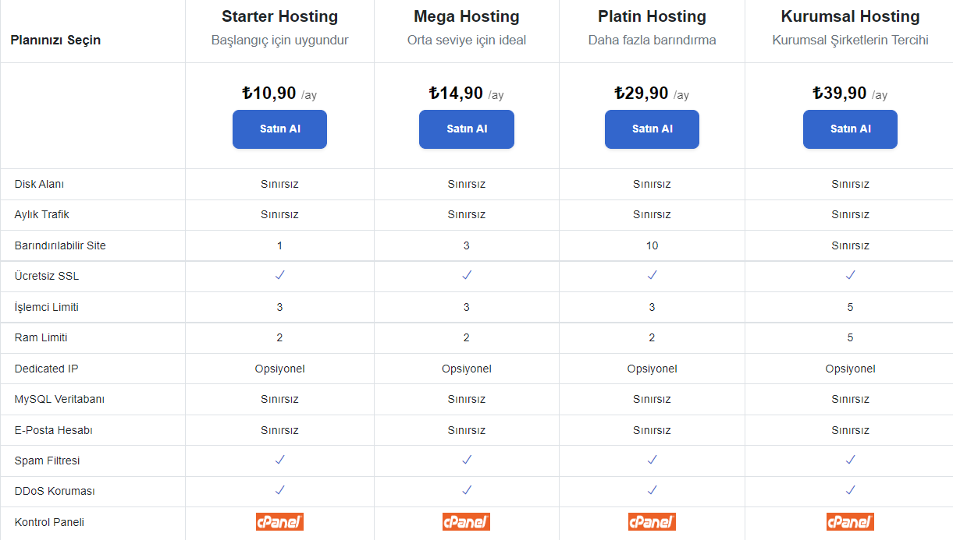Click Kurumsal Hosting's Spam Filtresi checkmark
The height and width of the screenshot is (540, 953).
pos(850,460)
